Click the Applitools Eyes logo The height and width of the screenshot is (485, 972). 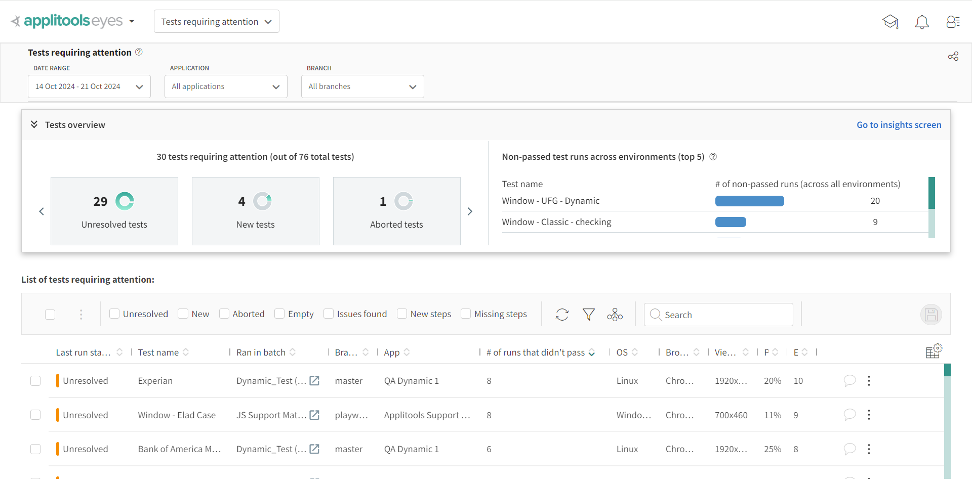click(x=67, y=21)
